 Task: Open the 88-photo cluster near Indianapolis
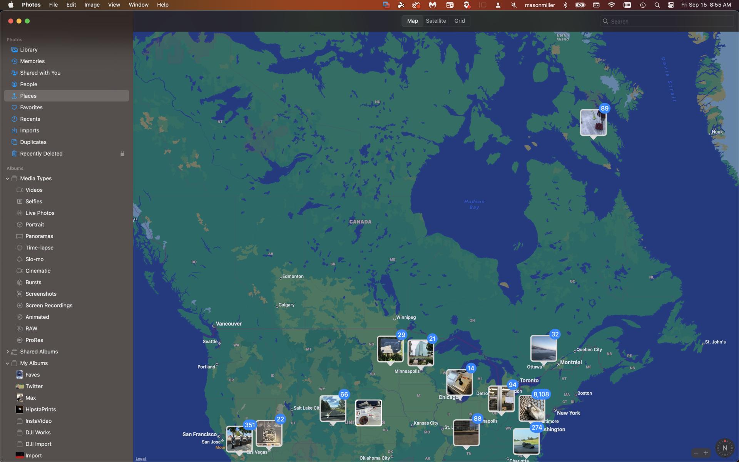pyautogui.click(x=466, y=433)
